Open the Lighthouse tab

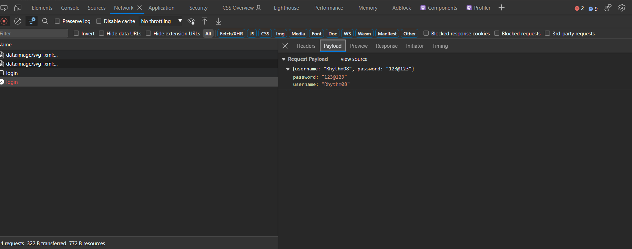(286, 8)
